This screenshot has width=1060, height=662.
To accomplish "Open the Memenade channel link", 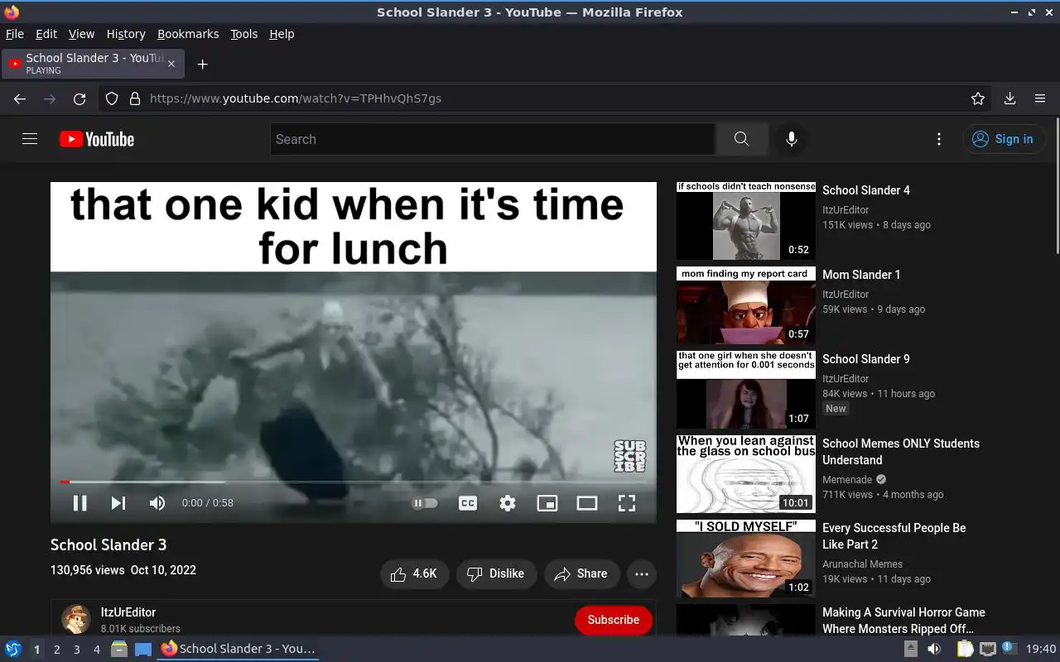I will coord(847,480).
